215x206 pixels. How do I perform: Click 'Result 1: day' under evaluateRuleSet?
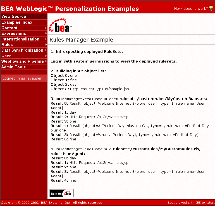(x=63, y=112)
